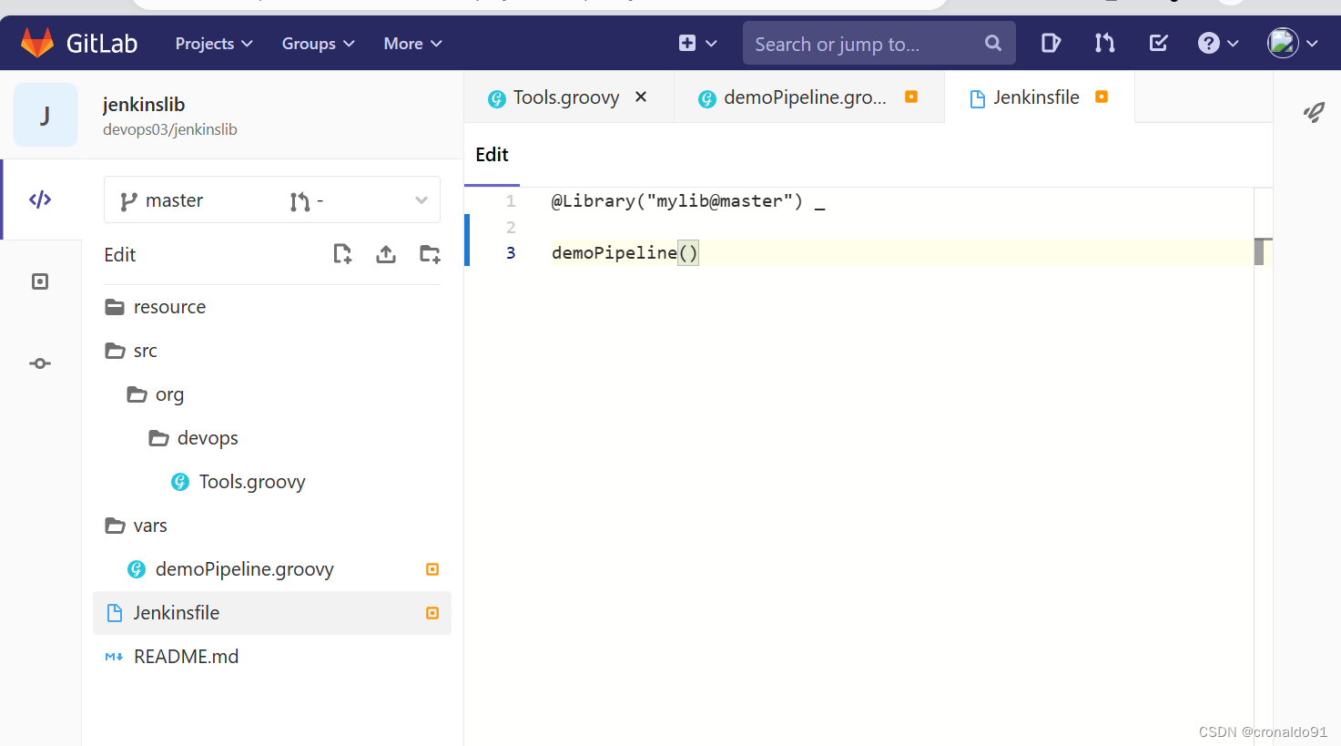
Task: Click the rocket pipelines icon on right sidebar
Action: point(1314,112)
